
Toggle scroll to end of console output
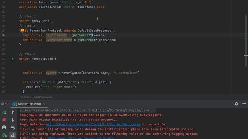(x=13, y=135)
